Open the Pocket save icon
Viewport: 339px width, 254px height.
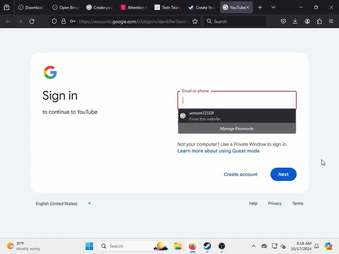(x=283, y=21)
